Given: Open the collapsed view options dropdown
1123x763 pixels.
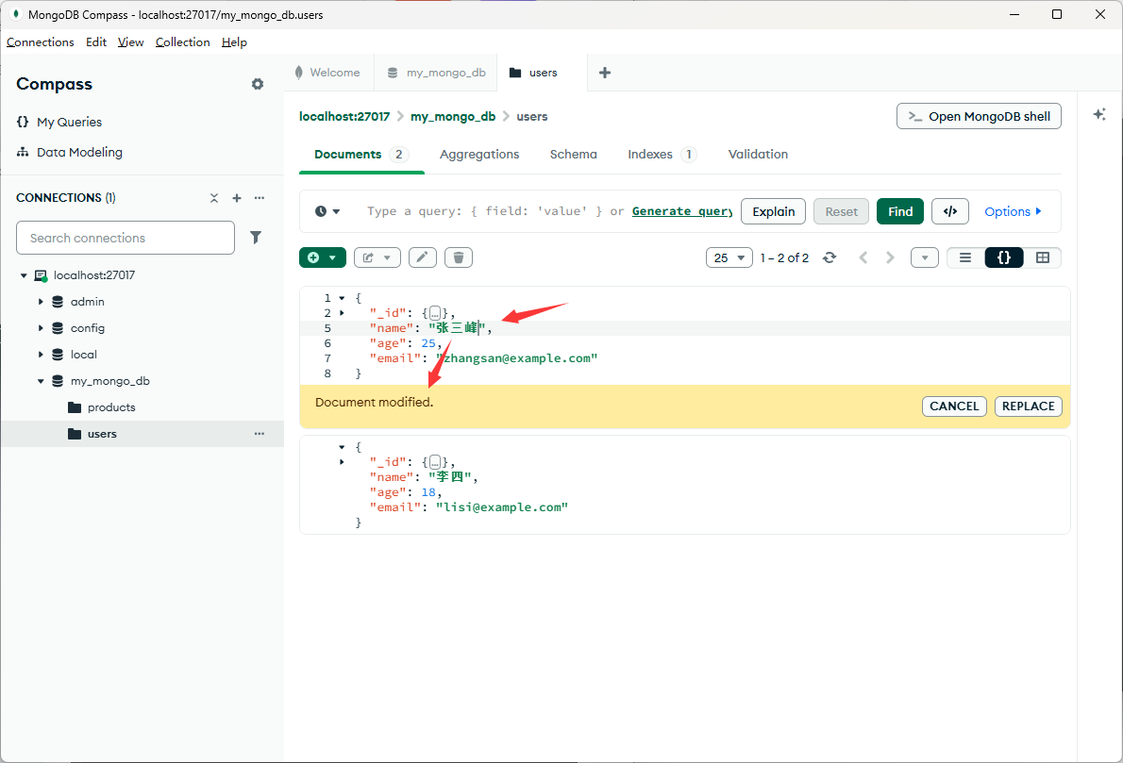Looking at the screenshot, I should coord(925,257).
